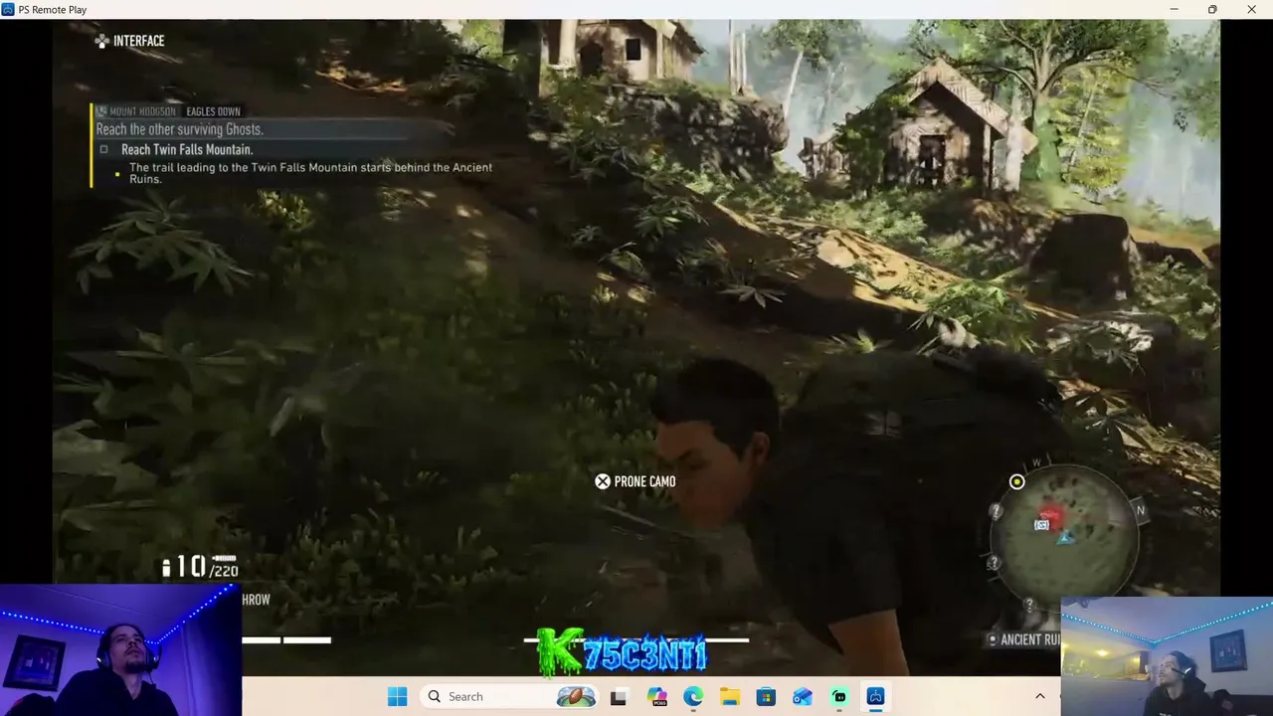Click the W compass marker on minimap
This screenshot has width=1273, height=716.
click(x=1036, y=462)
